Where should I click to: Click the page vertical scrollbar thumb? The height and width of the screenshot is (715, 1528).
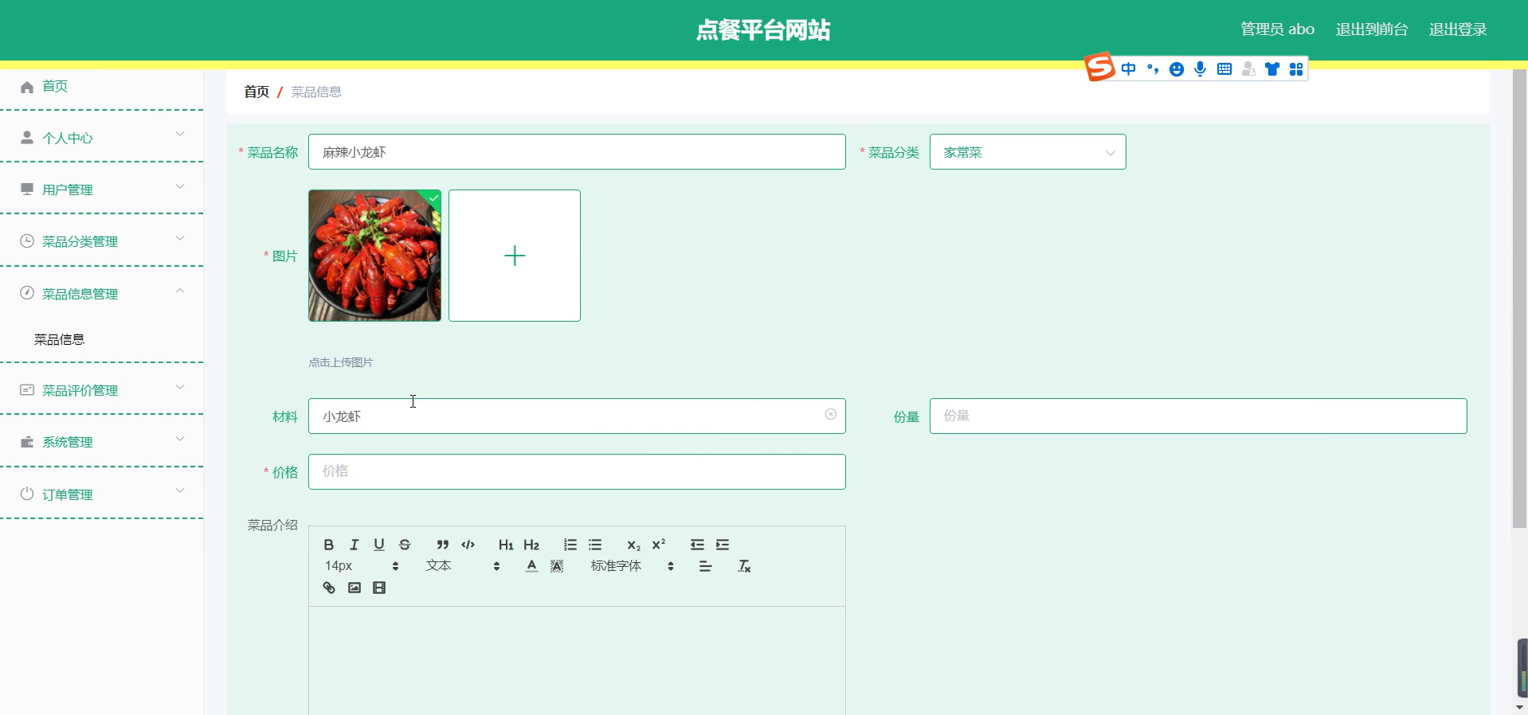(x=1520, y=298)
